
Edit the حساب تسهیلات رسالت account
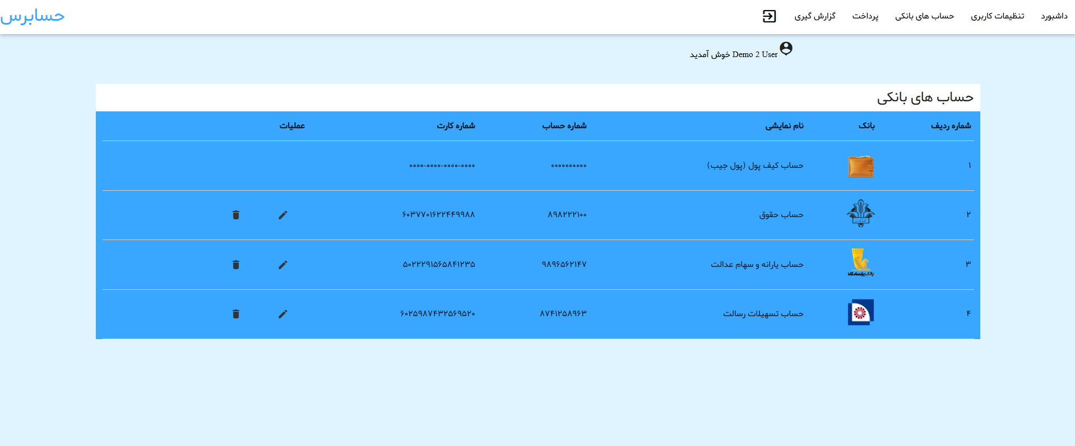283,314
